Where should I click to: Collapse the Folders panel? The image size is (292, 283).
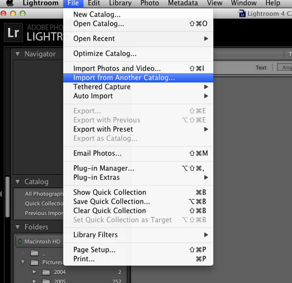coord(18,227)
